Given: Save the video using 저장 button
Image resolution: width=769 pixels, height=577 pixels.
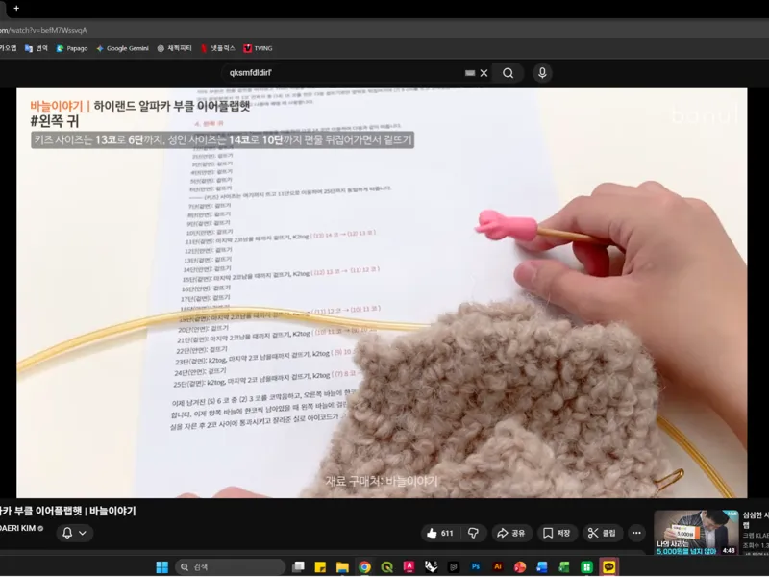Looking at the screenshot, I should 557,534.
